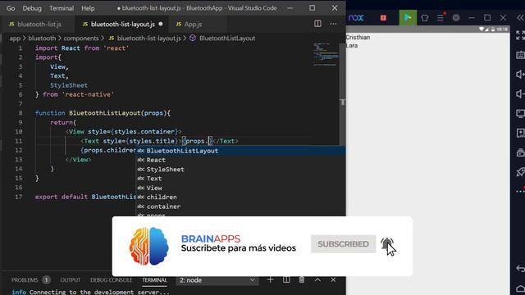Click the code minimap preview
The width and height of the screenshot is (525, 295).
pyautogui.click(x=326, y=54)
